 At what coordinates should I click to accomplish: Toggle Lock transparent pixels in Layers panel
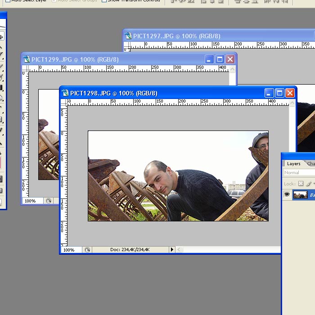coord(301,184)
